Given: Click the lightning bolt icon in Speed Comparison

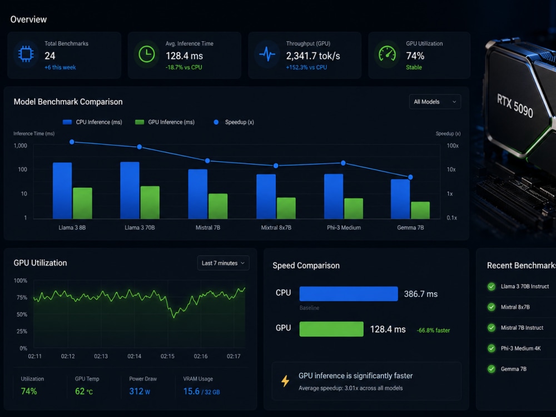Looking at the screenshot, I should coord(285,381).
